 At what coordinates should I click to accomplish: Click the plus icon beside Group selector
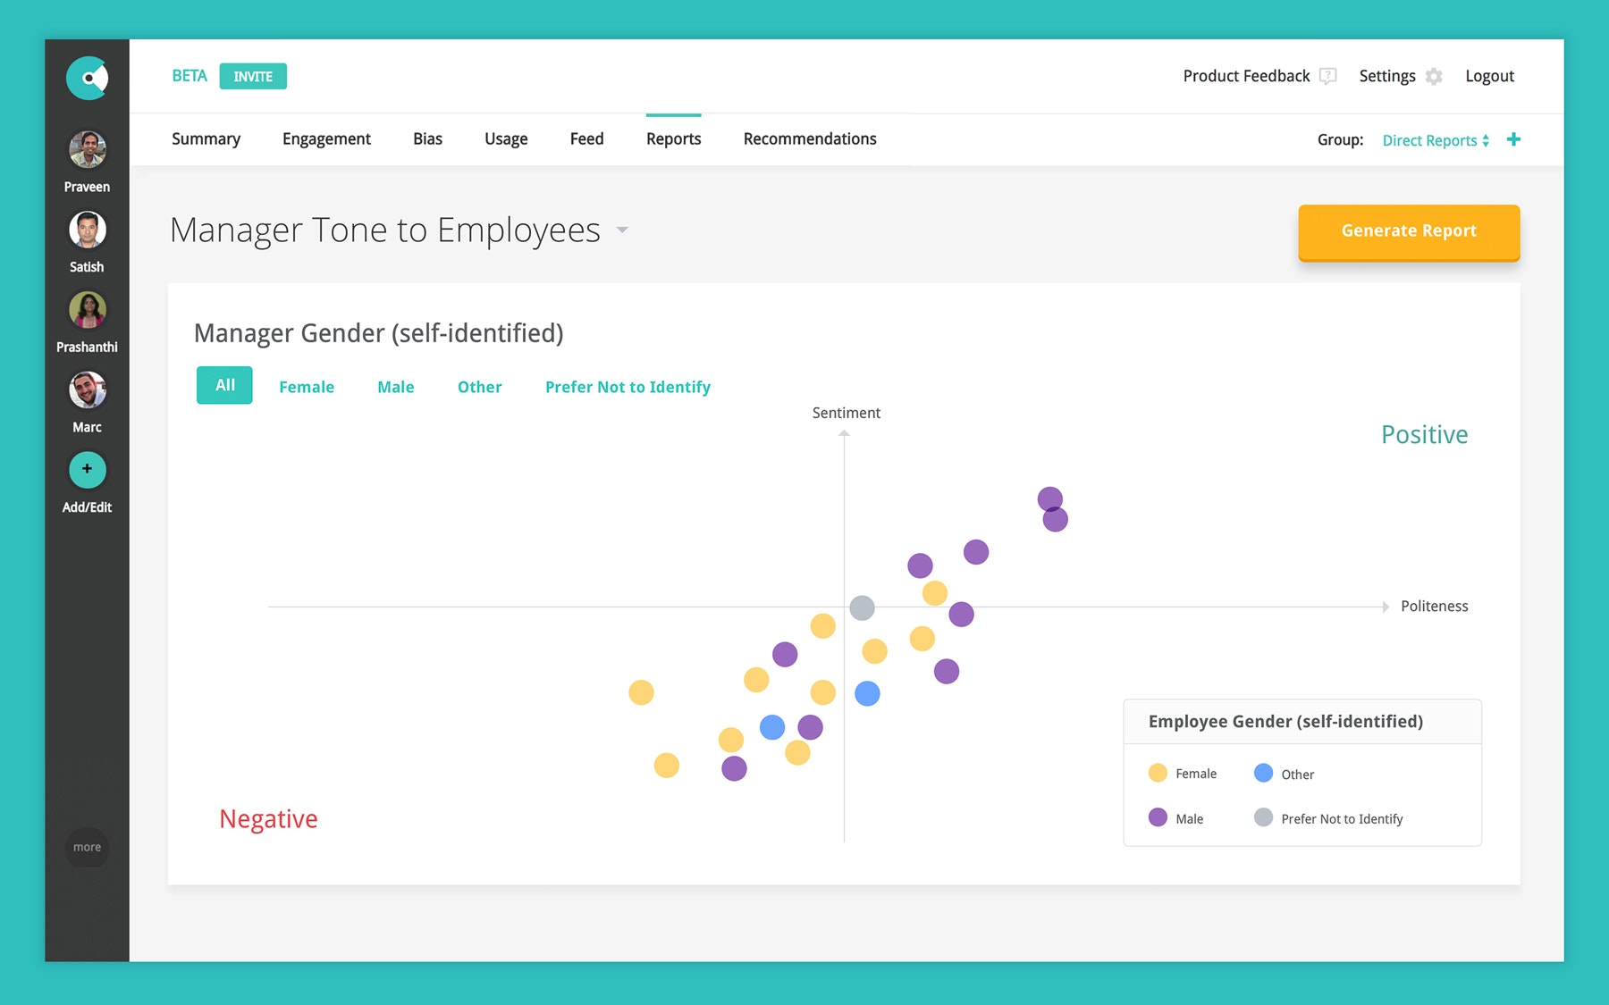[1513, 139]
